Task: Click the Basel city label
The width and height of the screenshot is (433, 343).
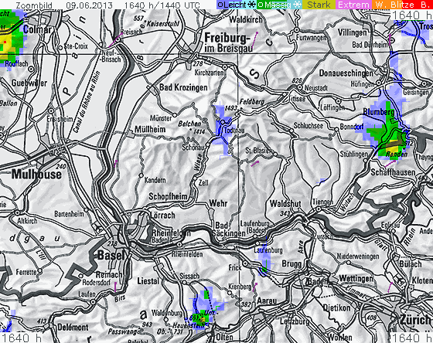Action: click(111, 255)
